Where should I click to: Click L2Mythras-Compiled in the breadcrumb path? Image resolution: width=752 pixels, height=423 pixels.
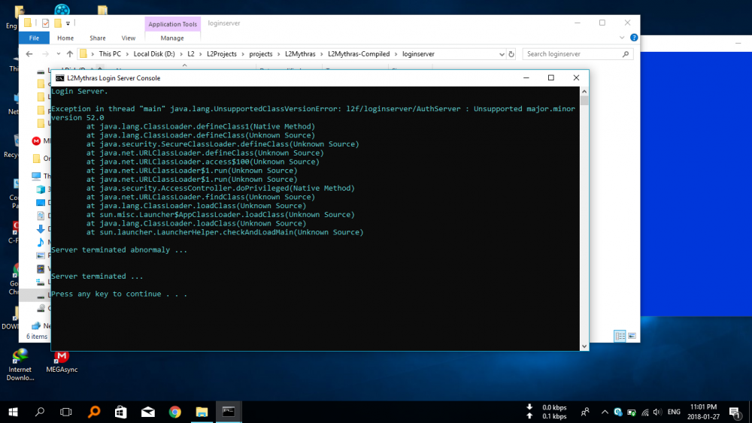(x=359, y=54)
